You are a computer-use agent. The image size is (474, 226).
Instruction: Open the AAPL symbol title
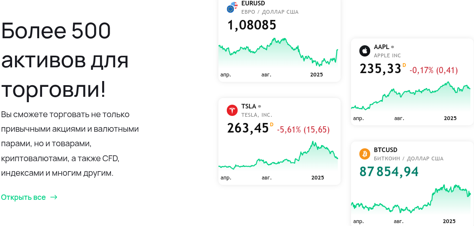pyautogui.click(x=381, y=47)
